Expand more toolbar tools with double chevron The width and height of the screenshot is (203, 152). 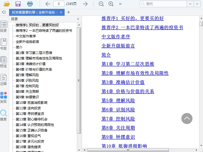(120, 4)
